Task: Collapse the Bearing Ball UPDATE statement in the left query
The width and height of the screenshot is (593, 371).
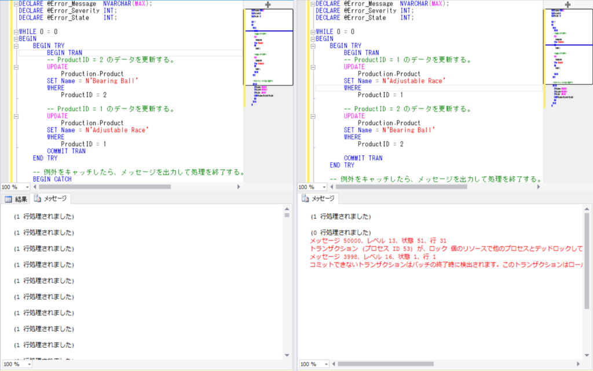Action: click(x=16, y=67)
